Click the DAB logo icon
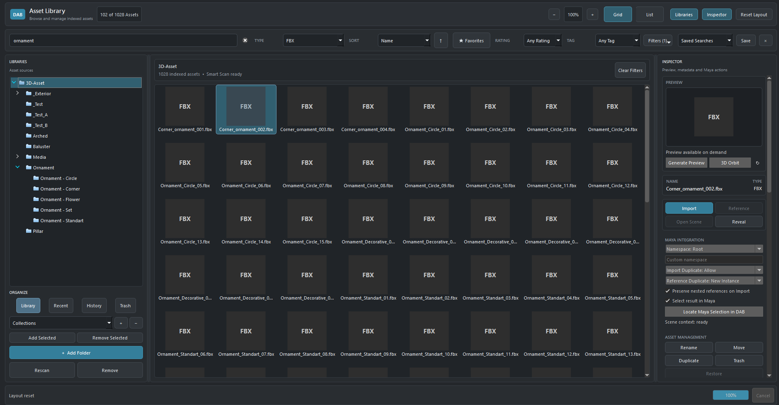Image resolution: width=779 pixels, height=405 pixels. [x=18, y=15]
